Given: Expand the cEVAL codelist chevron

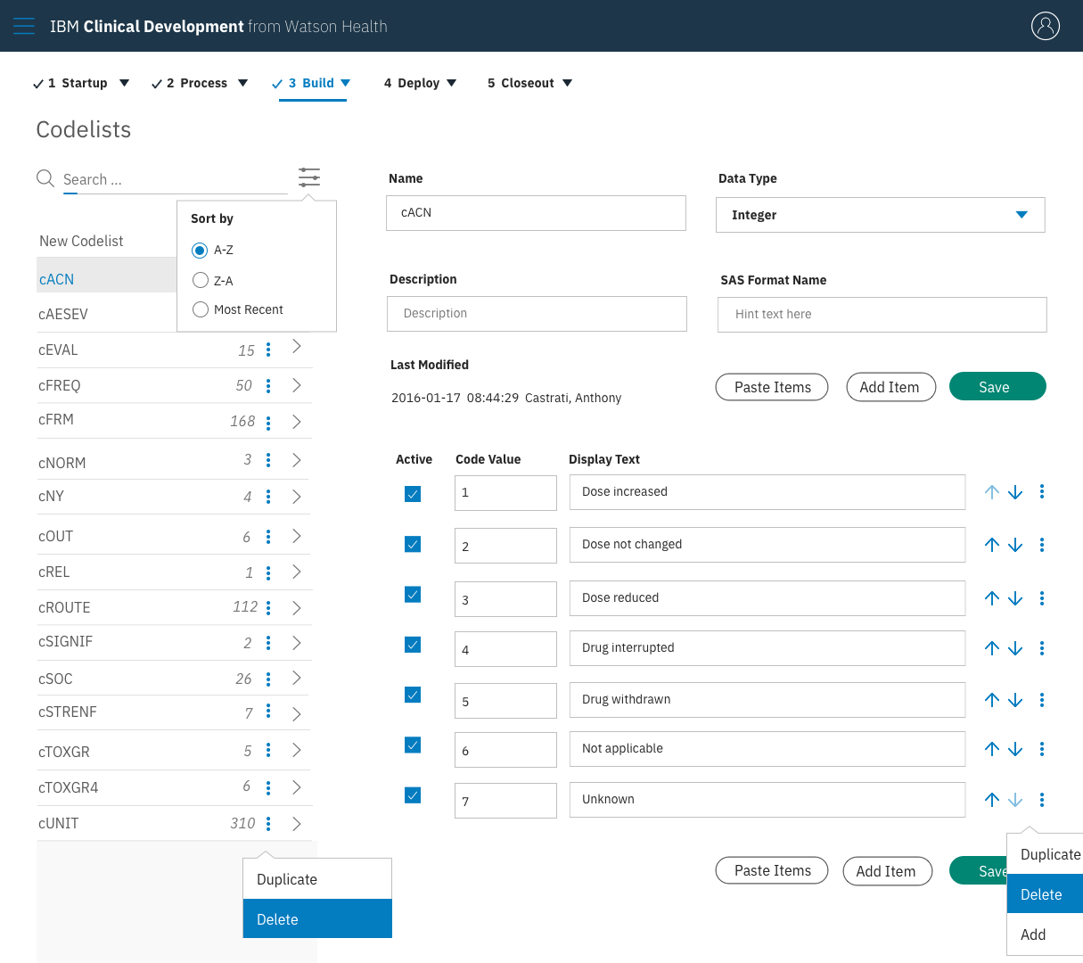Looking at the screenshot, I should coord(297,347).
